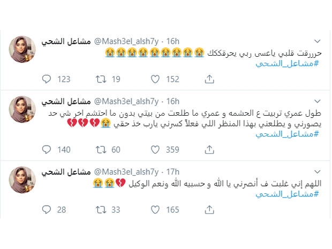This screenshot has width=332, height=249.
Task: Open the third tweet's more-options chevron
Action: (x=316, y=171)
